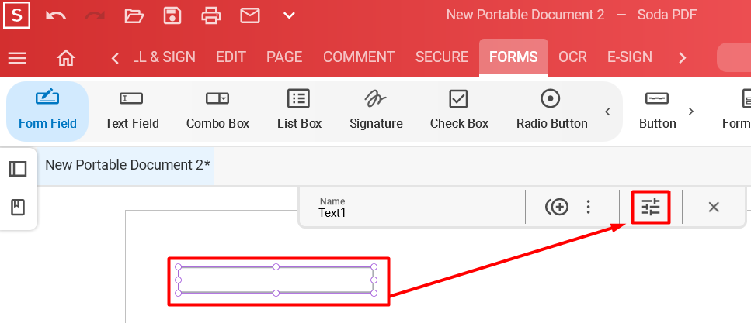Select the FORMS tab
751x323 pixels.
pos(513,57)
